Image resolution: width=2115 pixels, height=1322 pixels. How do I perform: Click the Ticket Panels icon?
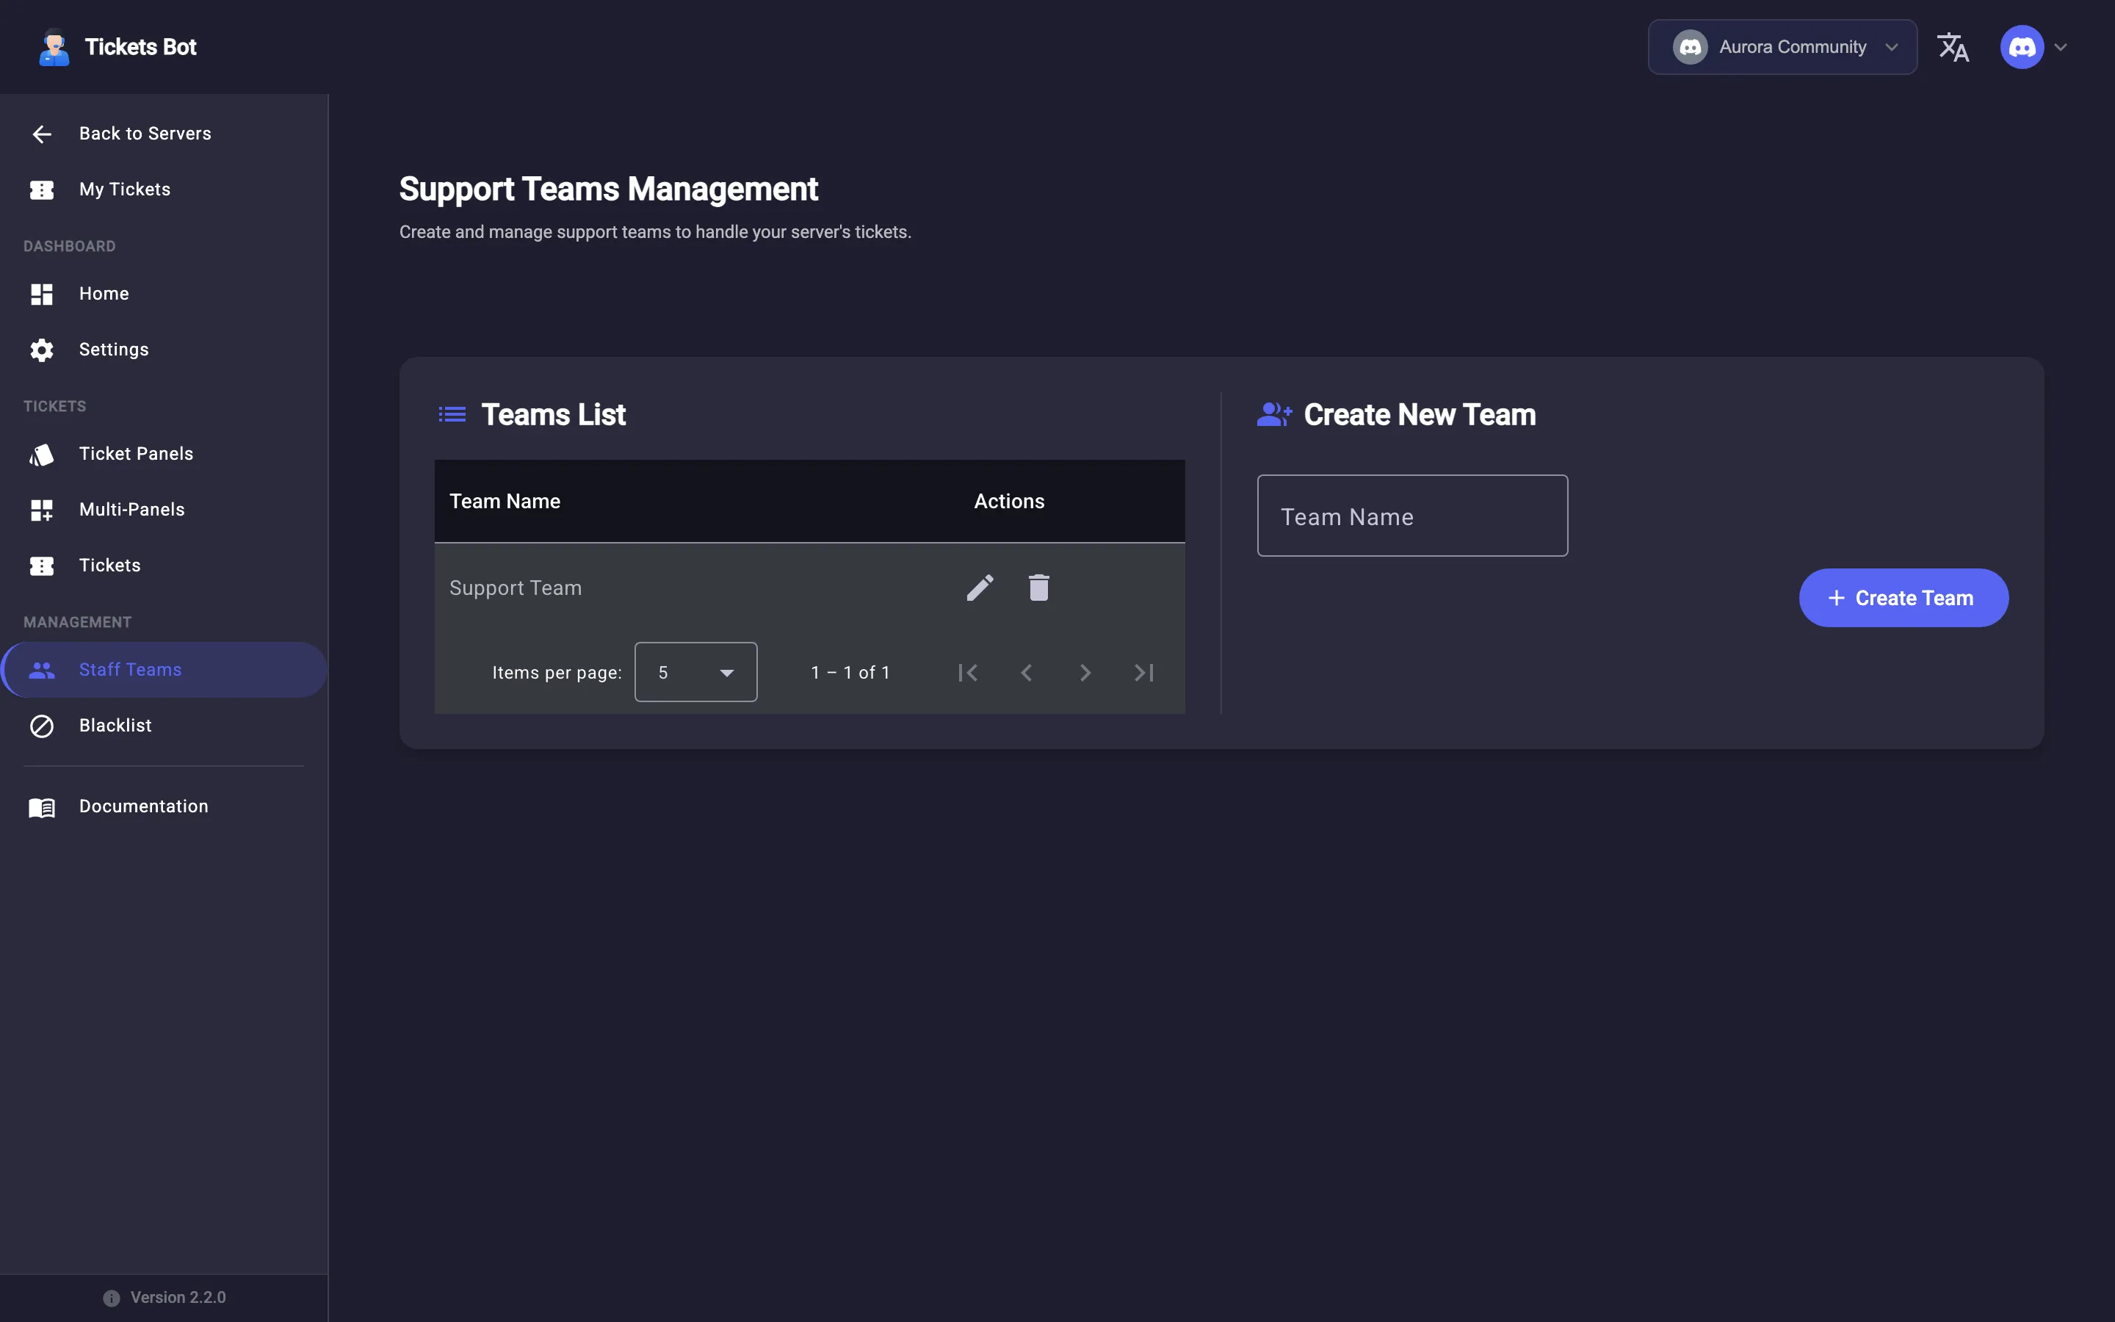click(x=42, y=454)
